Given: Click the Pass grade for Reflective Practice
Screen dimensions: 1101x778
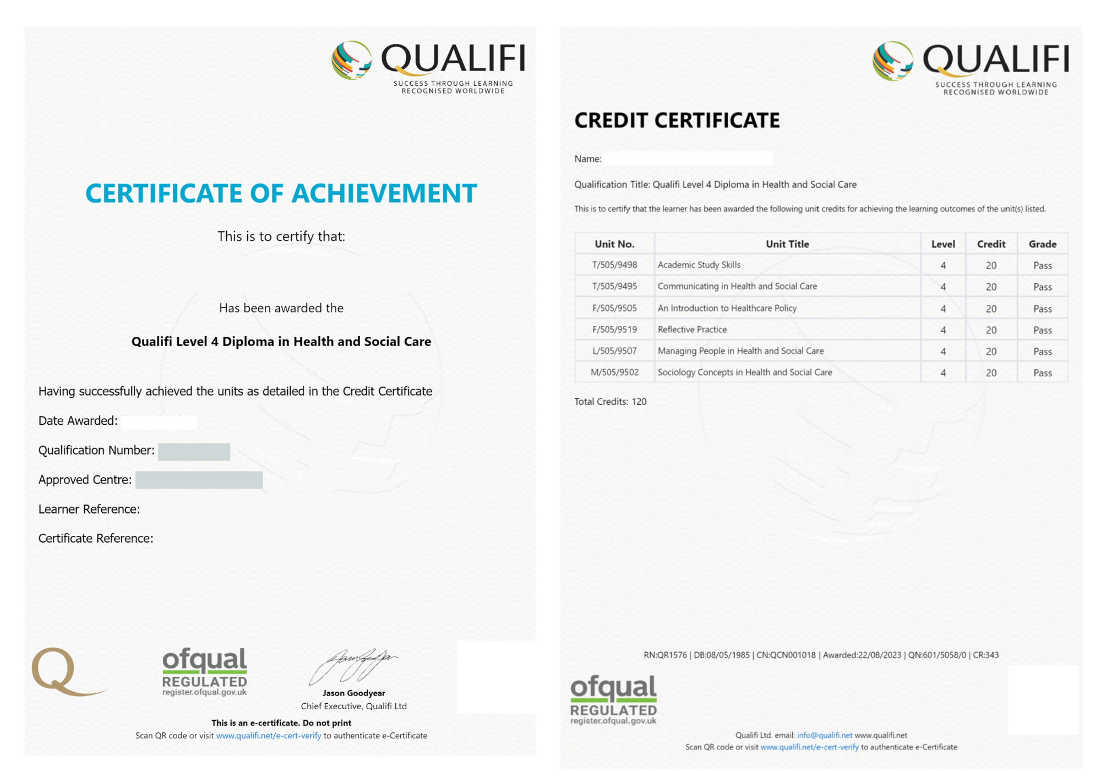Looking at the screenshot, I should click(1042, 330).
